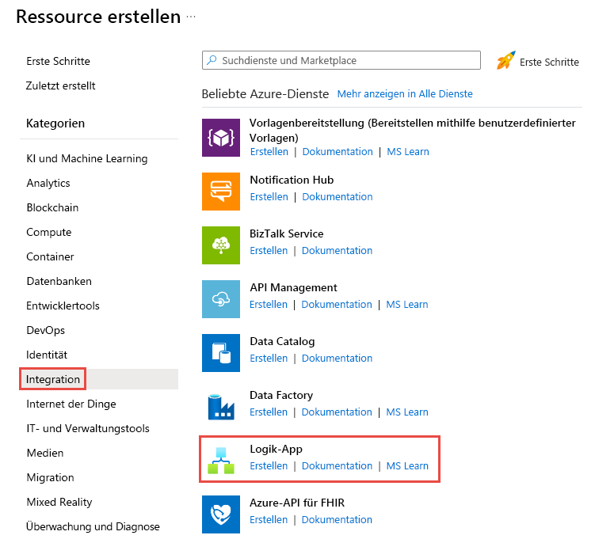Select the Compute category
The height and width of the screenshot is (539, 595).
coord(48,233)
